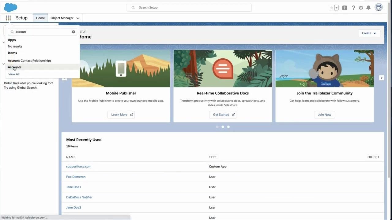Clear the app launcher search text
This screenshot has width=392, height=220.
pyautogui.click(x=73, y=32)
